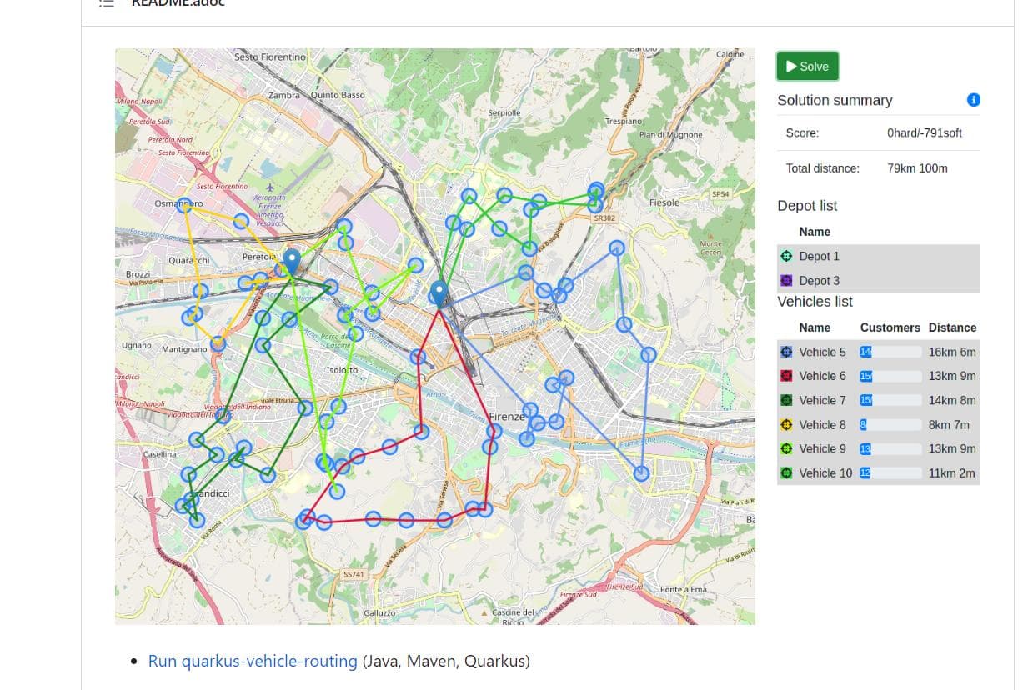The width and height of the screenshot is (1033, 690).
Task: Click the Mantignano label on the map
Action: coord(184,349)
